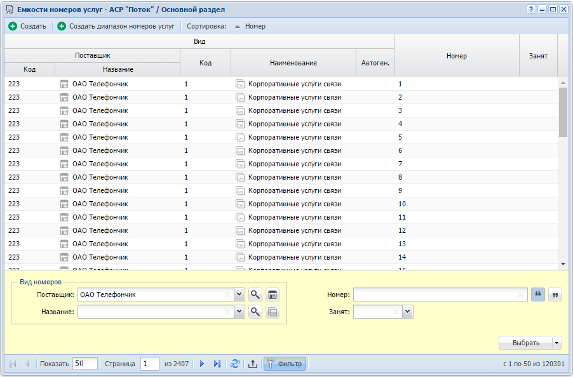Open the Выбрать button dropdown arrow
The width and height of the screenshot is (573, 377).
coord(557,343)
